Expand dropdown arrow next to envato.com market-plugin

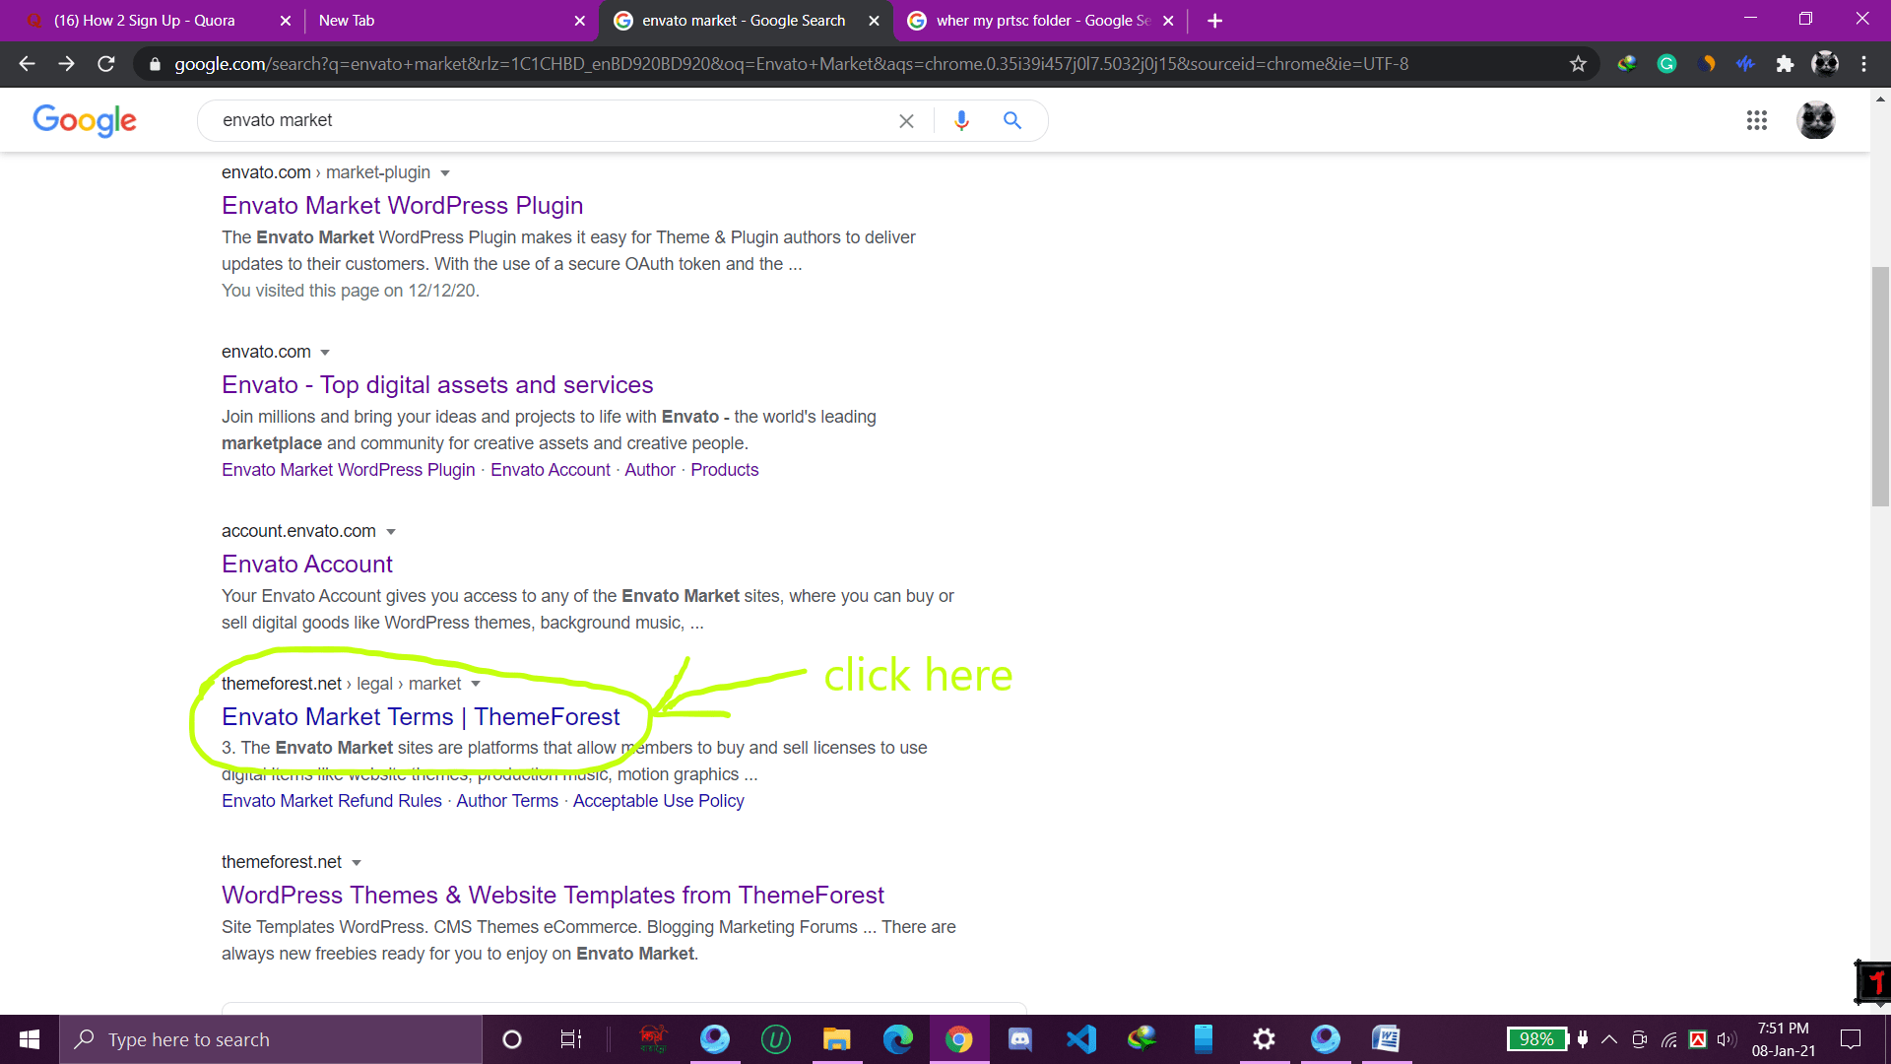[445, 173]
